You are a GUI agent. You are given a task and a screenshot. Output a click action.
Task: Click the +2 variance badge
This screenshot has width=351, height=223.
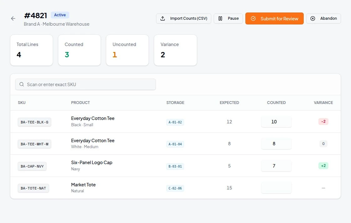[x=323, y=166]
